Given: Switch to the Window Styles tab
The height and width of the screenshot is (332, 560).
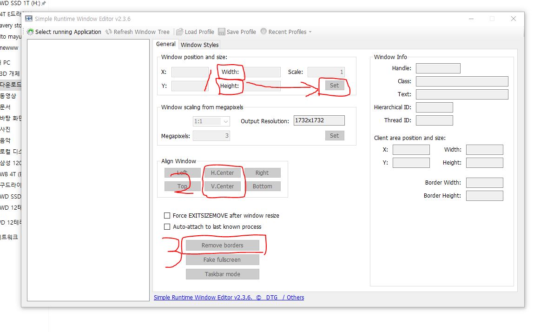Looking at the screenshot, I should coord(199,44).
